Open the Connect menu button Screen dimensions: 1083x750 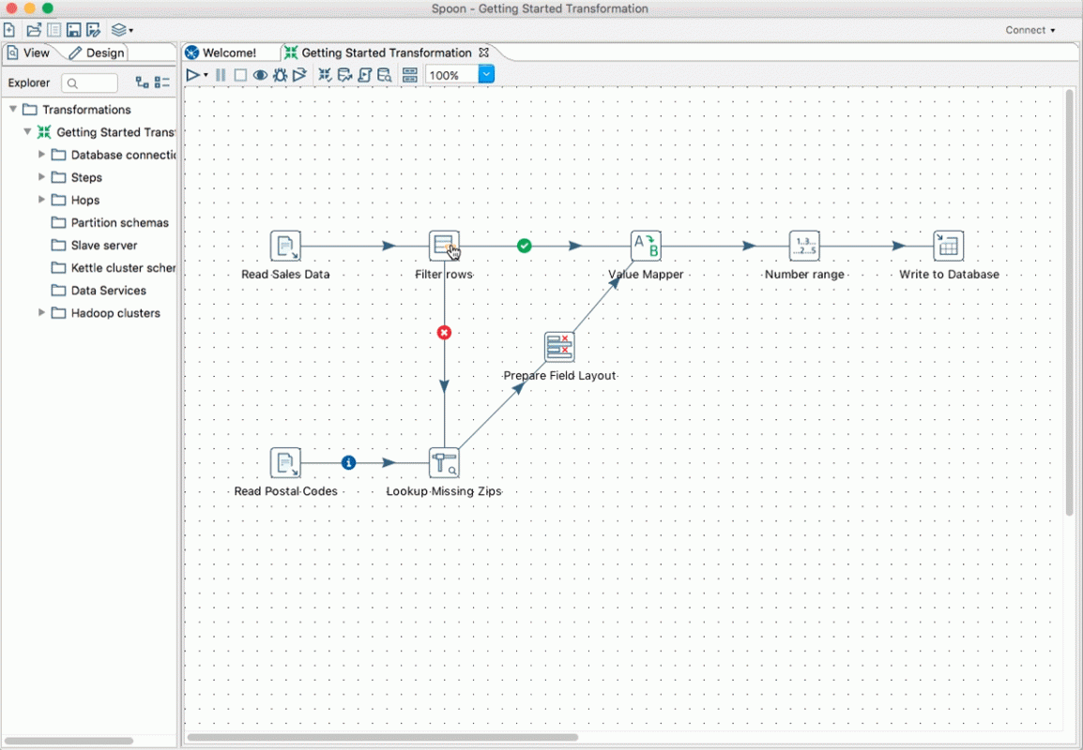click(x=1030, y=30)
